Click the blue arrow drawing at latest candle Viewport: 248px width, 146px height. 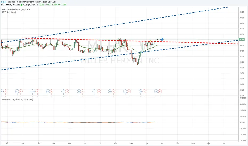click(x=162, y=39)
